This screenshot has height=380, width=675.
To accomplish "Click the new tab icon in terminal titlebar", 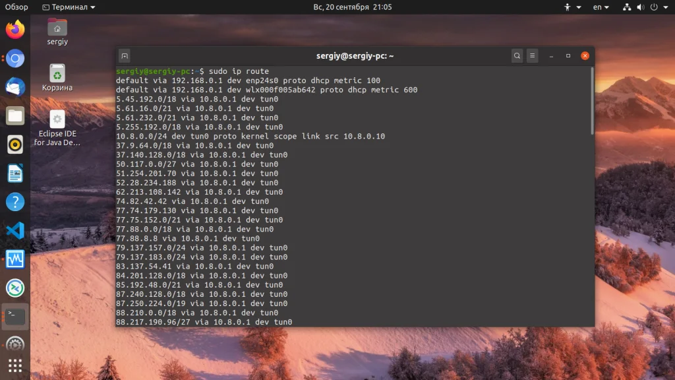I will pyautogui.click(x=125, y=56).
